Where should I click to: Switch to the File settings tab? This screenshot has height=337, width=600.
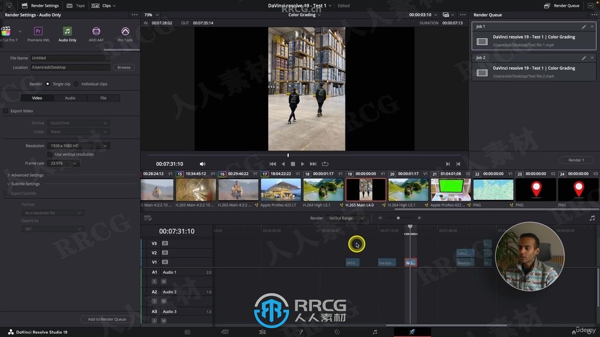click(x=103, y=98)
